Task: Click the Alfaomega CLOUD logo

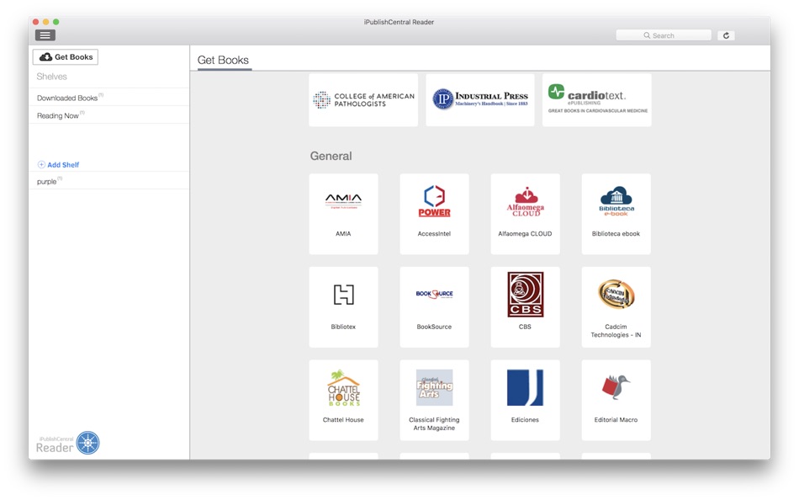Action: 526,202
